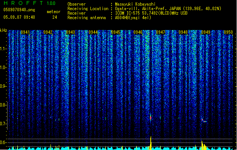This screenshot has height=150, width=237.
Task: Click the HROFFT program title
Action: click(x=23, y=3)
